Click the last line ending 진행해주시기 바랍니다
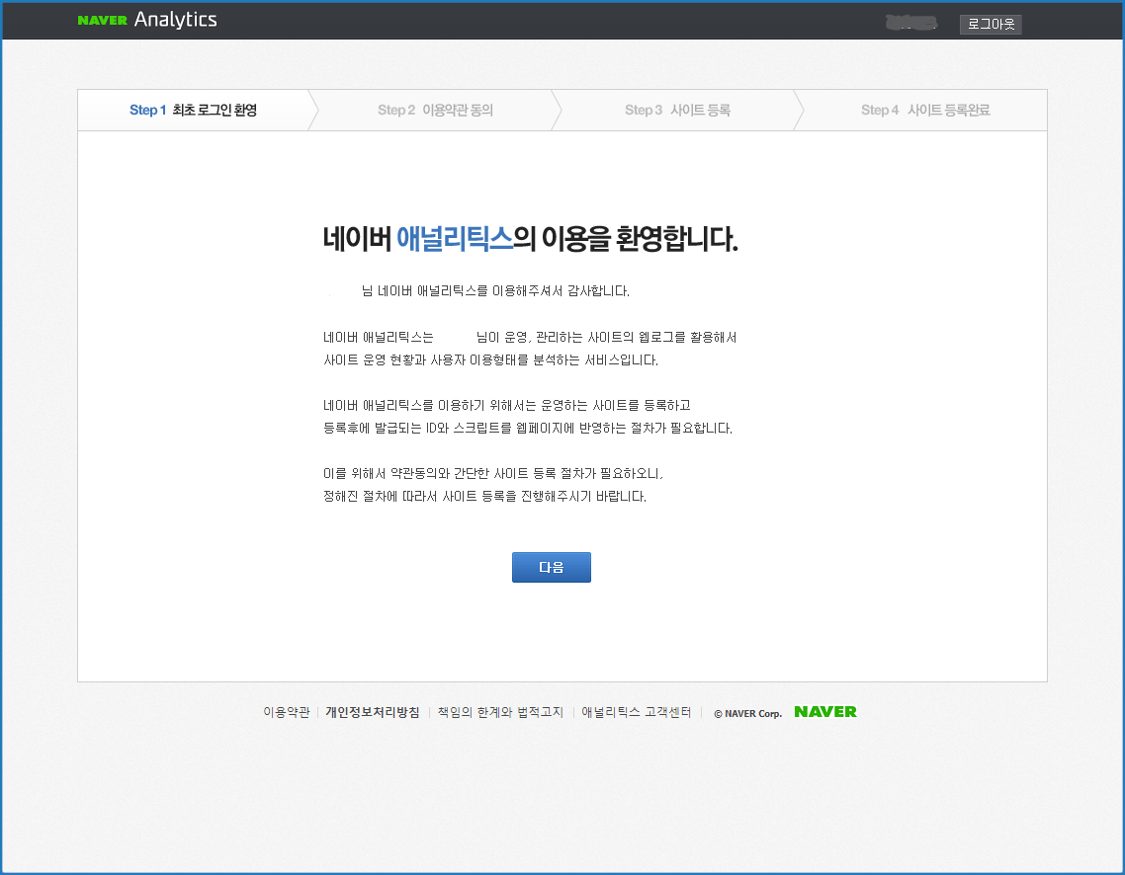1125x875 pixels. (x=484, y=497)
